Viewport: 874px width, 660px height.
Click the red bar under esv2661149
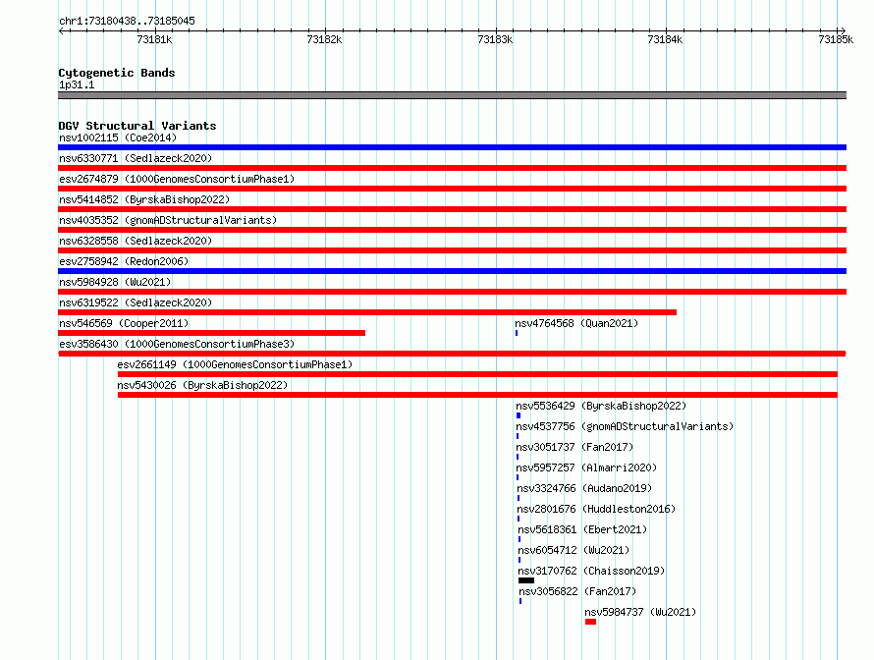[x=477, y=374]
